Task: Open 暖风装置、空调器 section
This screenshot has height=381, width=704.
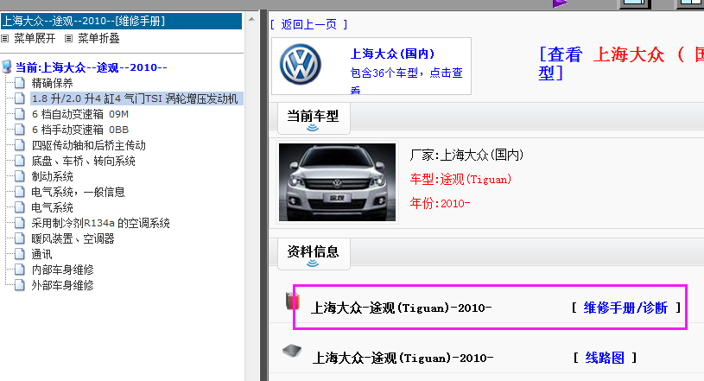Action: [73, 238]
